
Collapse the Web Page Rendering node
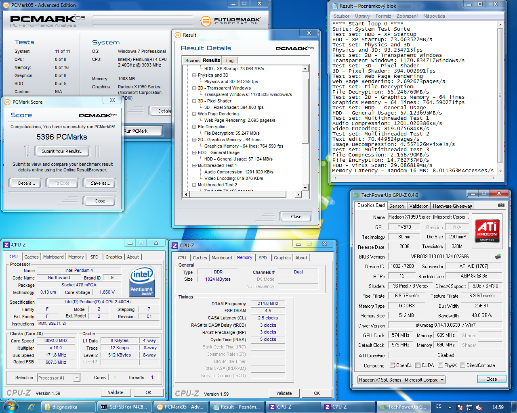tap(194, 114)
